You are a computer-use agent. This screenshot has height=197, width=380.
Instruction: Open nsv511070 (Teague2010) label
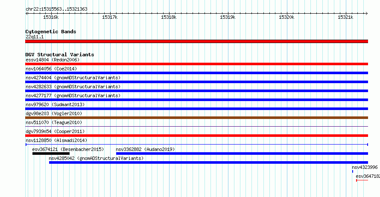pyautogui.click(x=54, y=122)
